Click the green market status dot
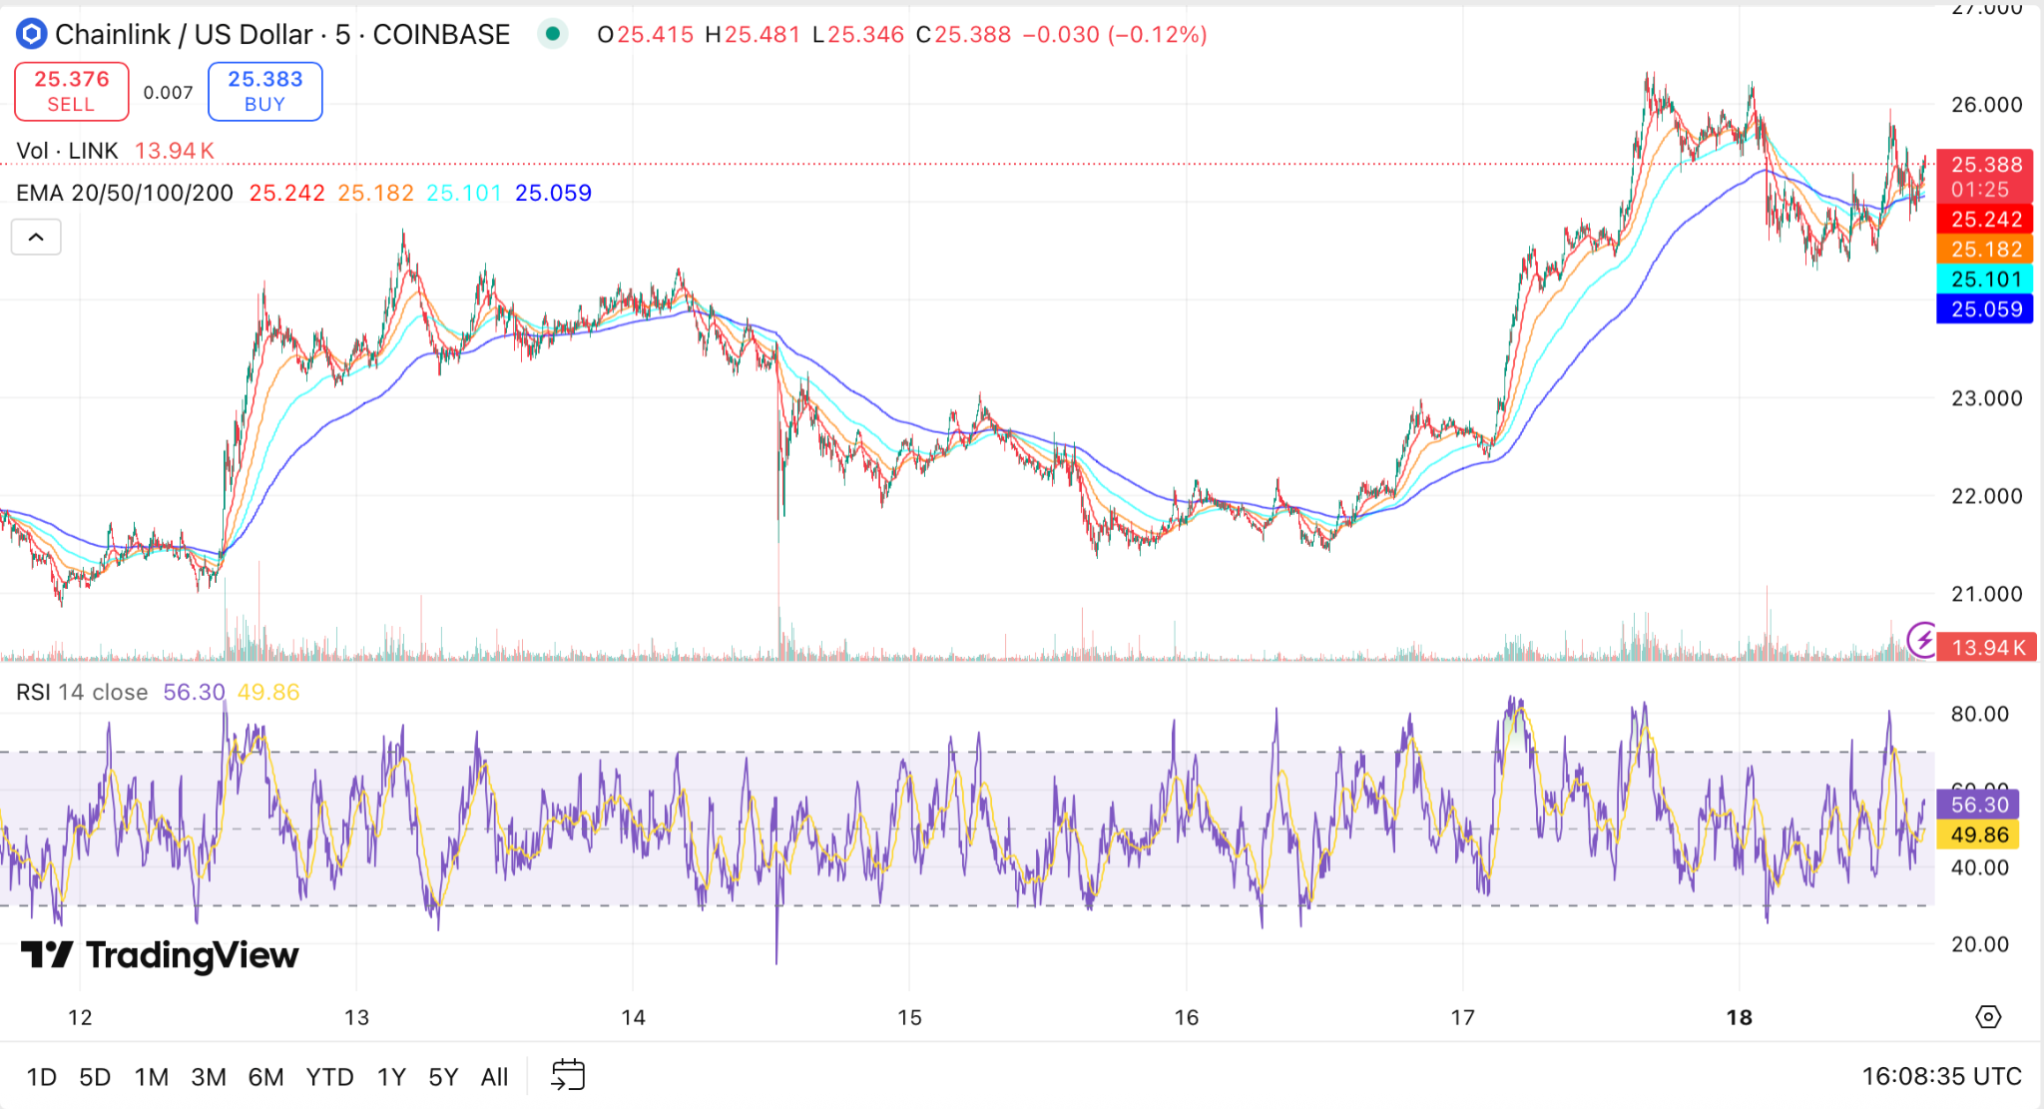 [552, 34]
